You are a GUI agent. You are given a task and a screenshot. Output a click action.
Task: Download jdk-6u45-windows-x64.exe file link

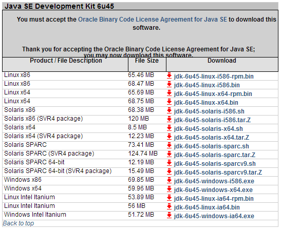coord(213,190)
